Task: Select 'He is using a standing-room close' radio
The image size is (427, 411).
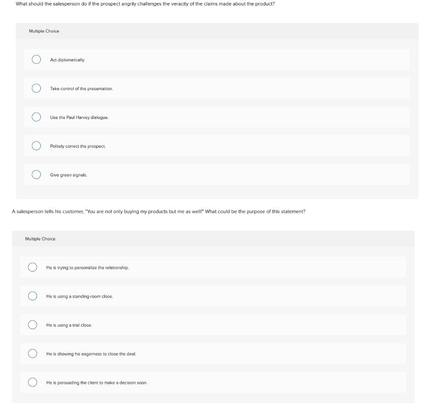Action: [x=33, y=296]
